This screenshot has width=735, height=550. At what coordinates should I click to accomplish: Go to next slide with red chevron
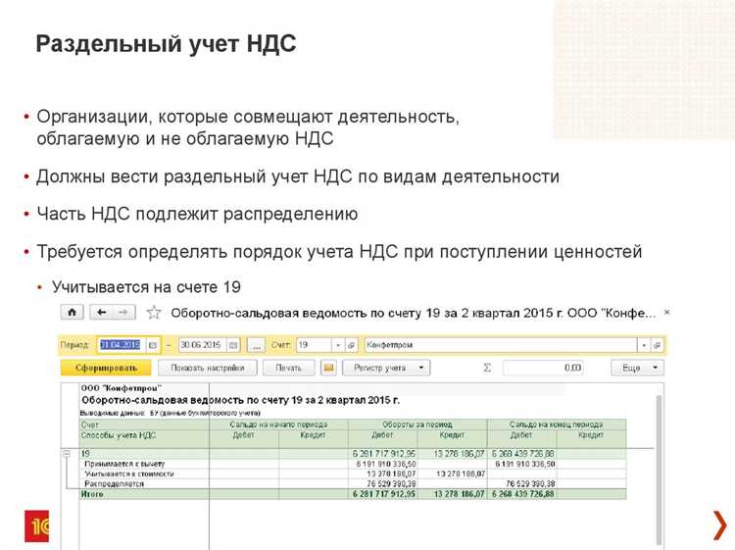pos(719,525)
